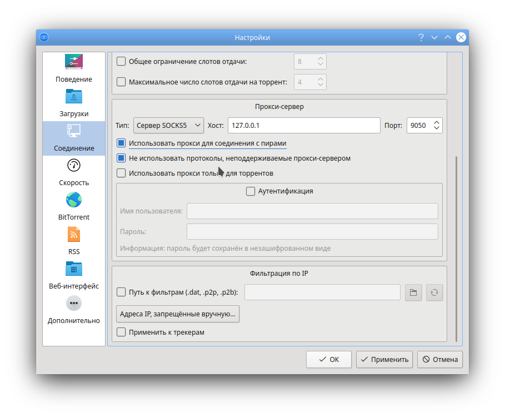Enable Применить к трекерам checkbox
This screenshot has width=505, height=417.
[x=121, y=332]
